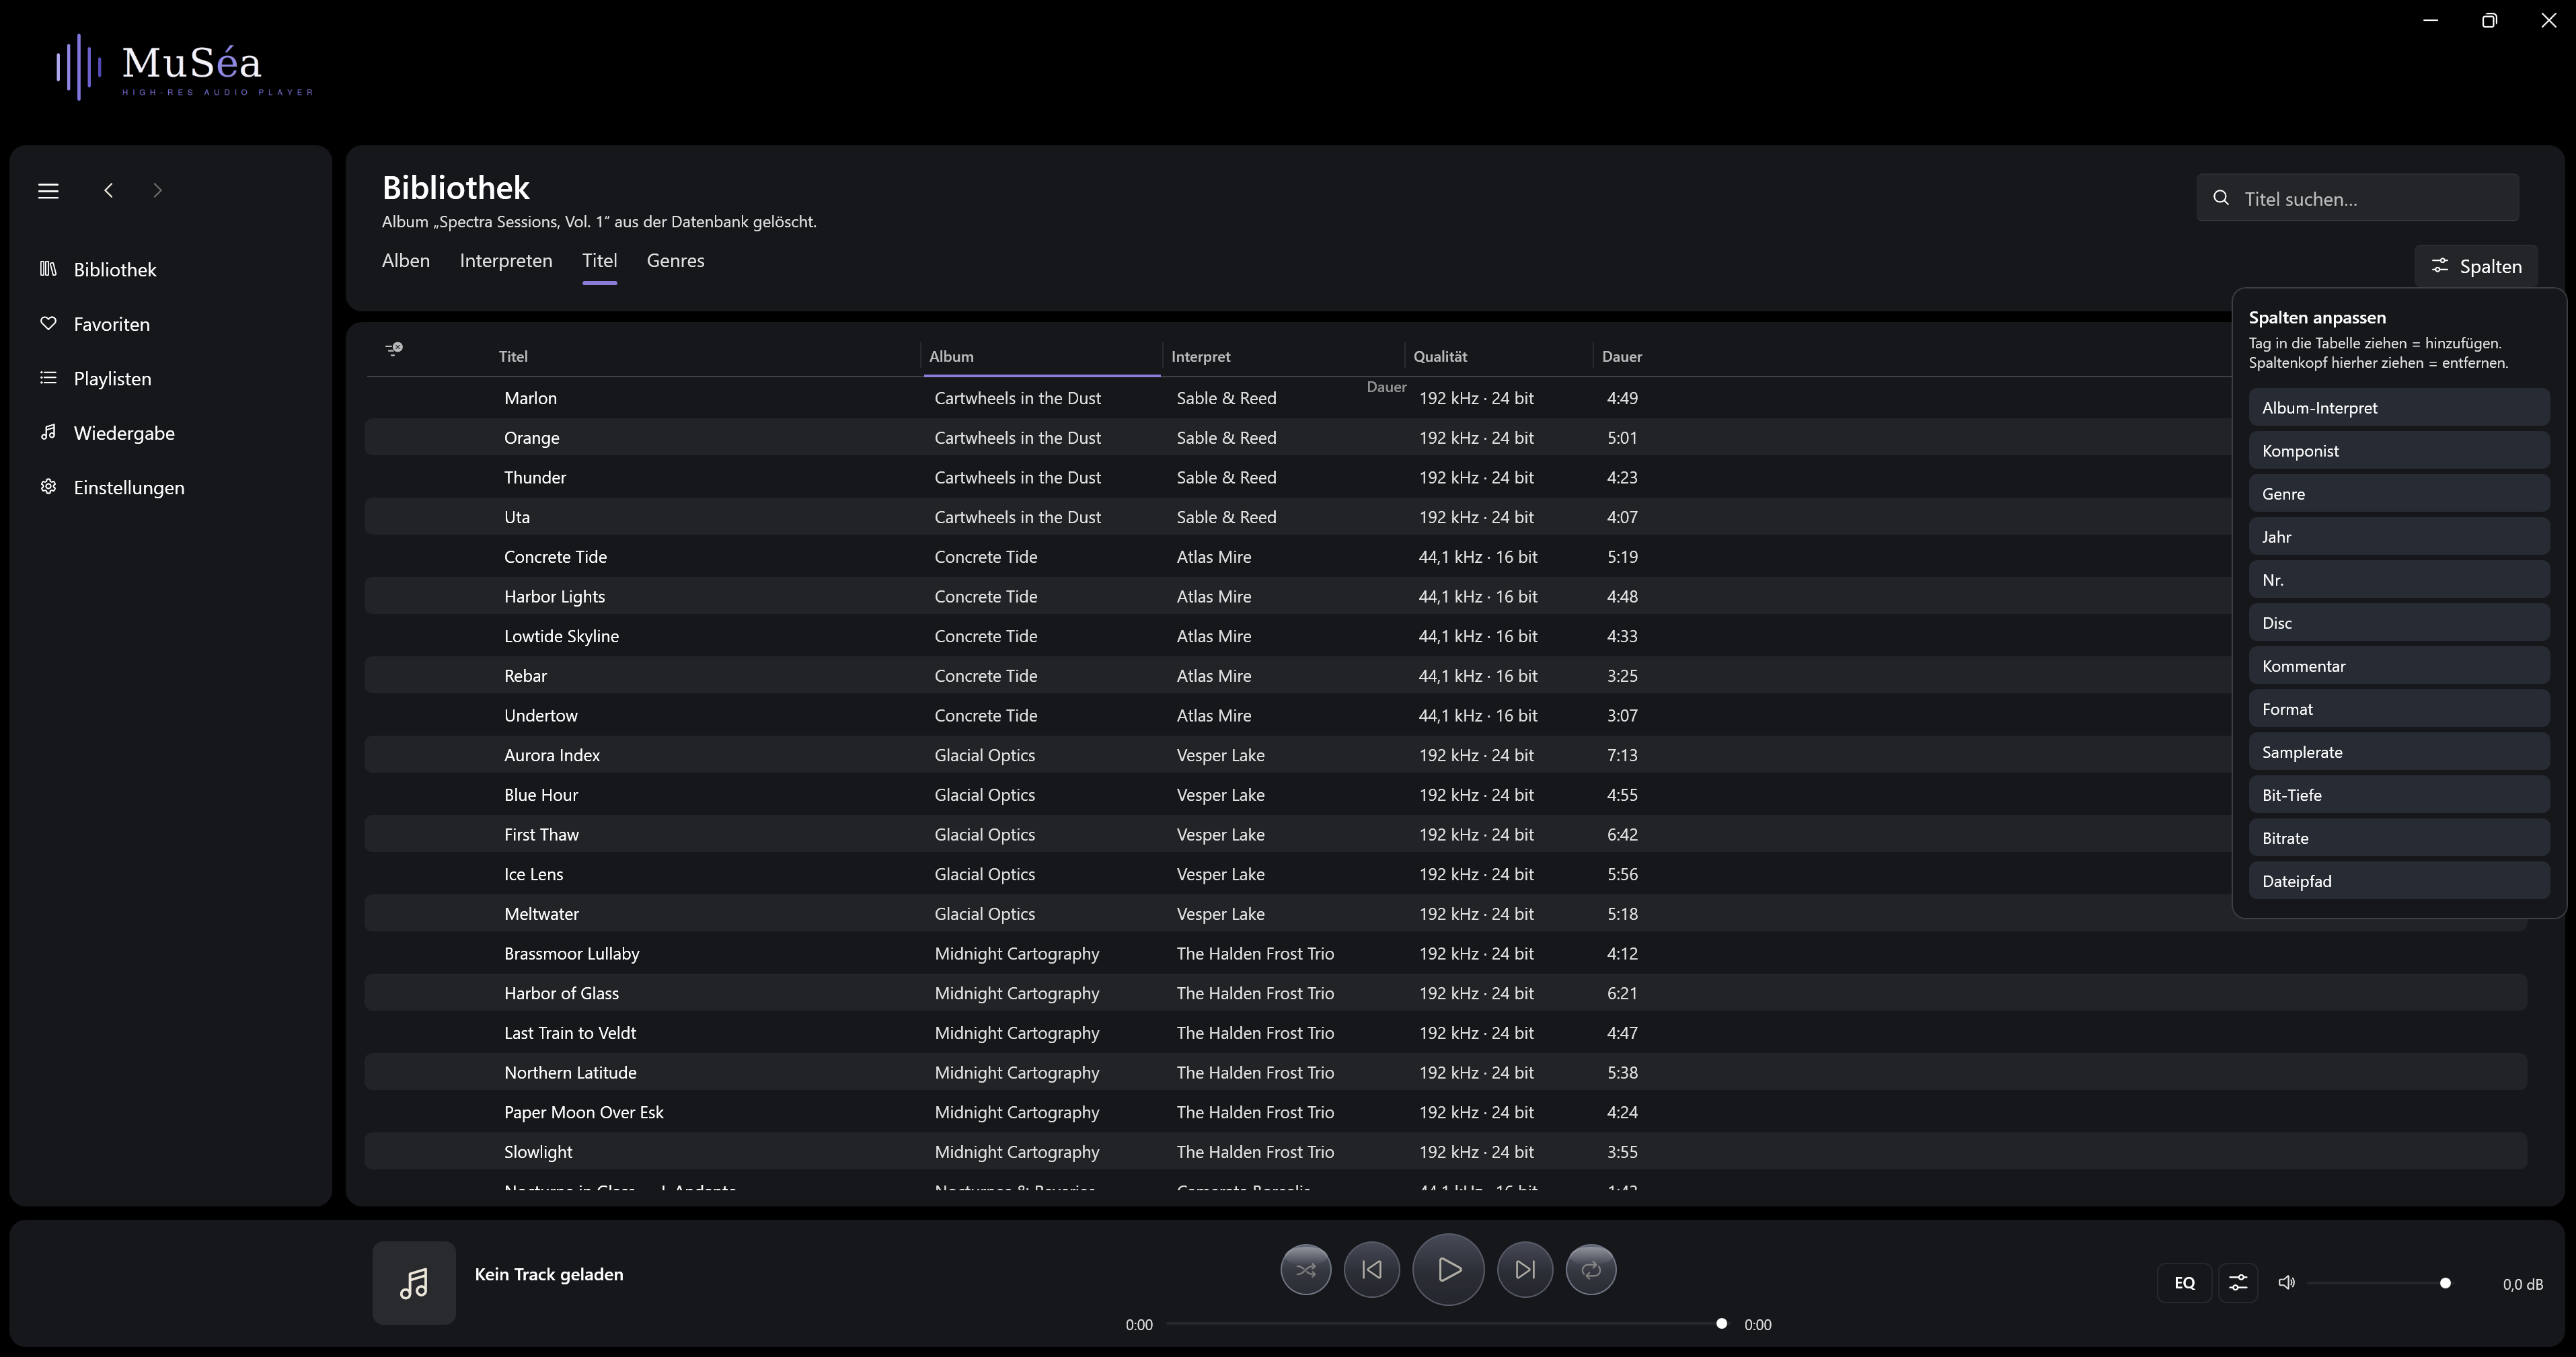Image resolution: width=2576 pixels, height=1357 pixels.
Task: Toggle the Spalten column settings button
Action: [x=2476, y=266]
